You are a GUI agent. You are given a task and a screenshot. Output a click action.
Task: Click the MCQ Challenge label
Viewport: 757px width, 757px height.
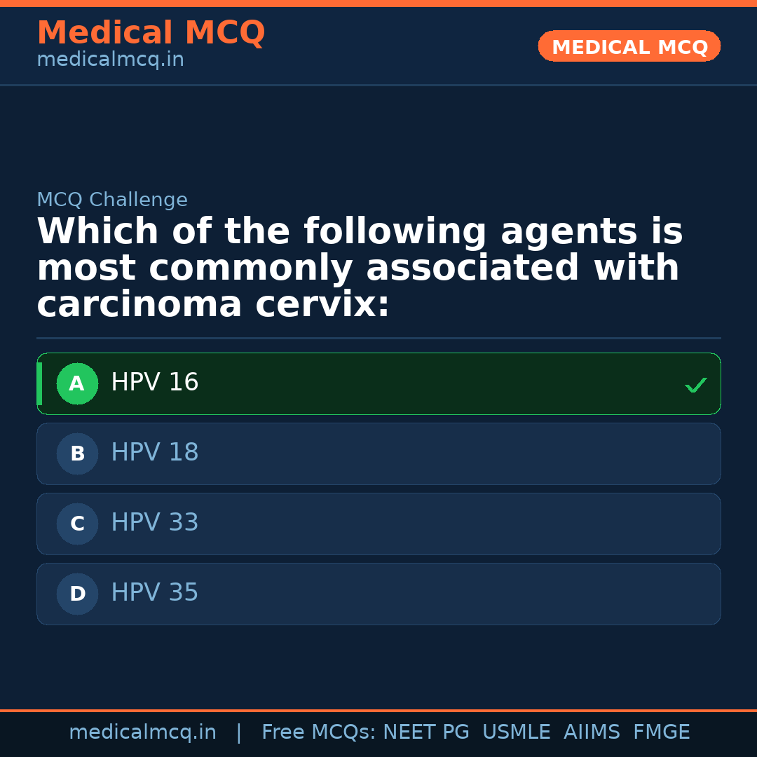pos(112,200)
